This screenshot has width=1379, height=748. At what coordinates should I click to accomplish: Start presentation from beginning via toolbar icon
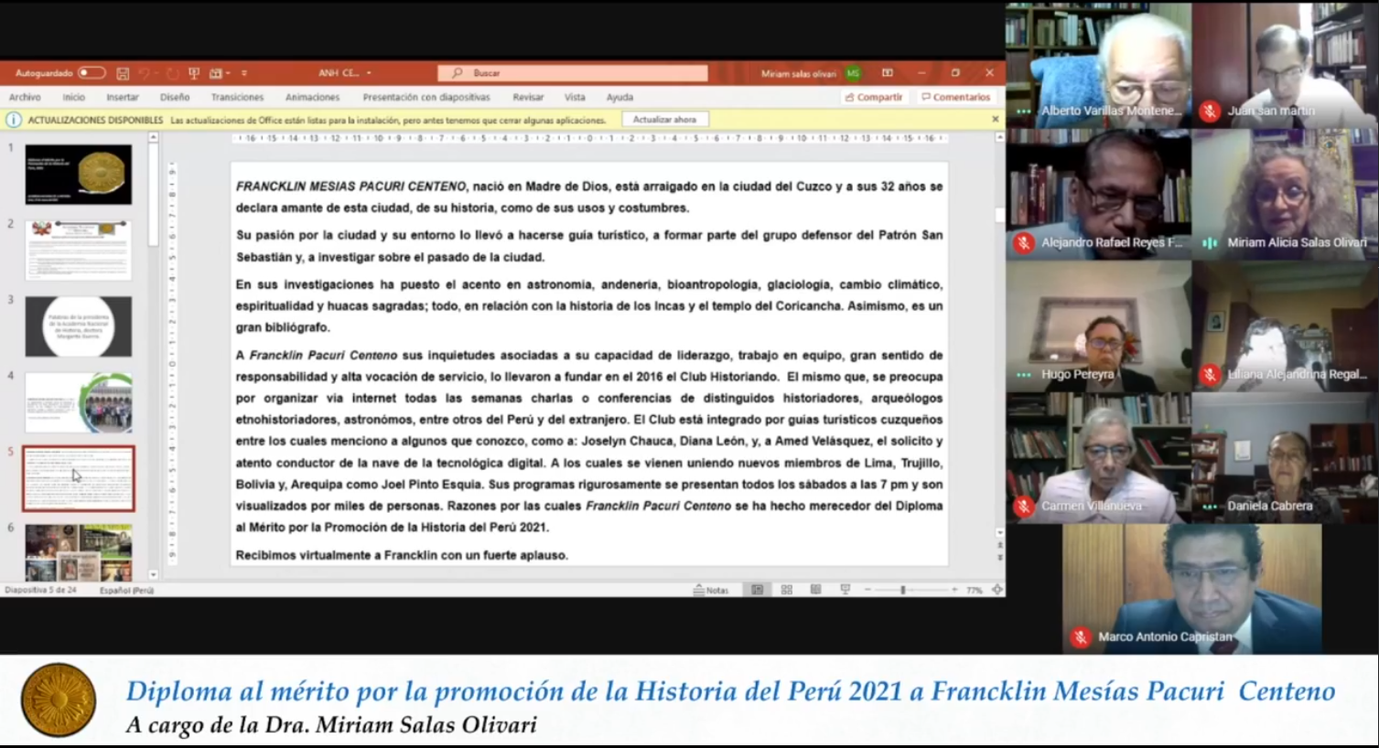(x=194, y=73)
